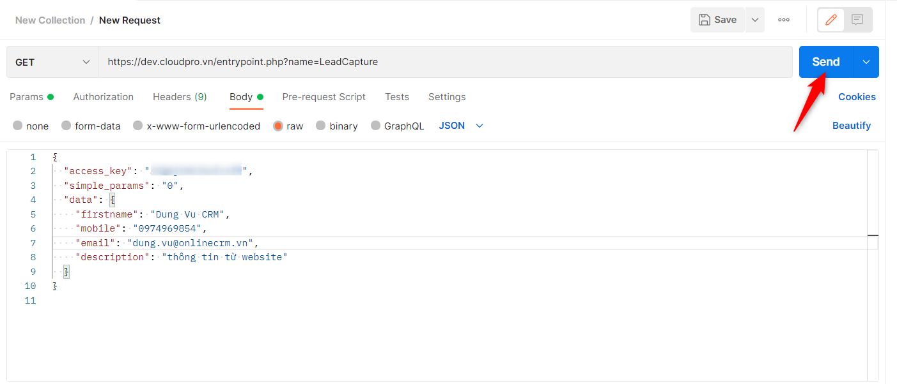
Task: Open the Params tab
Action: pos(31,97)
